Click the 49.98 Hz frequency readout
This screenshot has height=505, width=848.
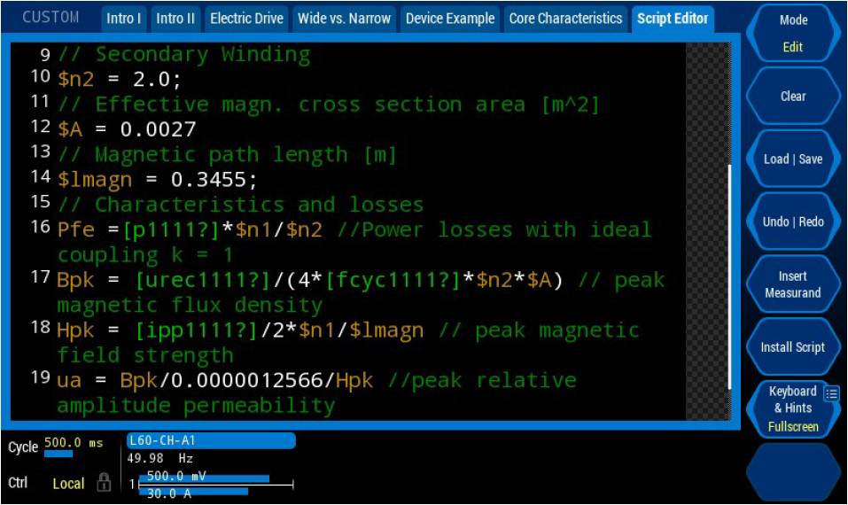[x=160, y=459]
